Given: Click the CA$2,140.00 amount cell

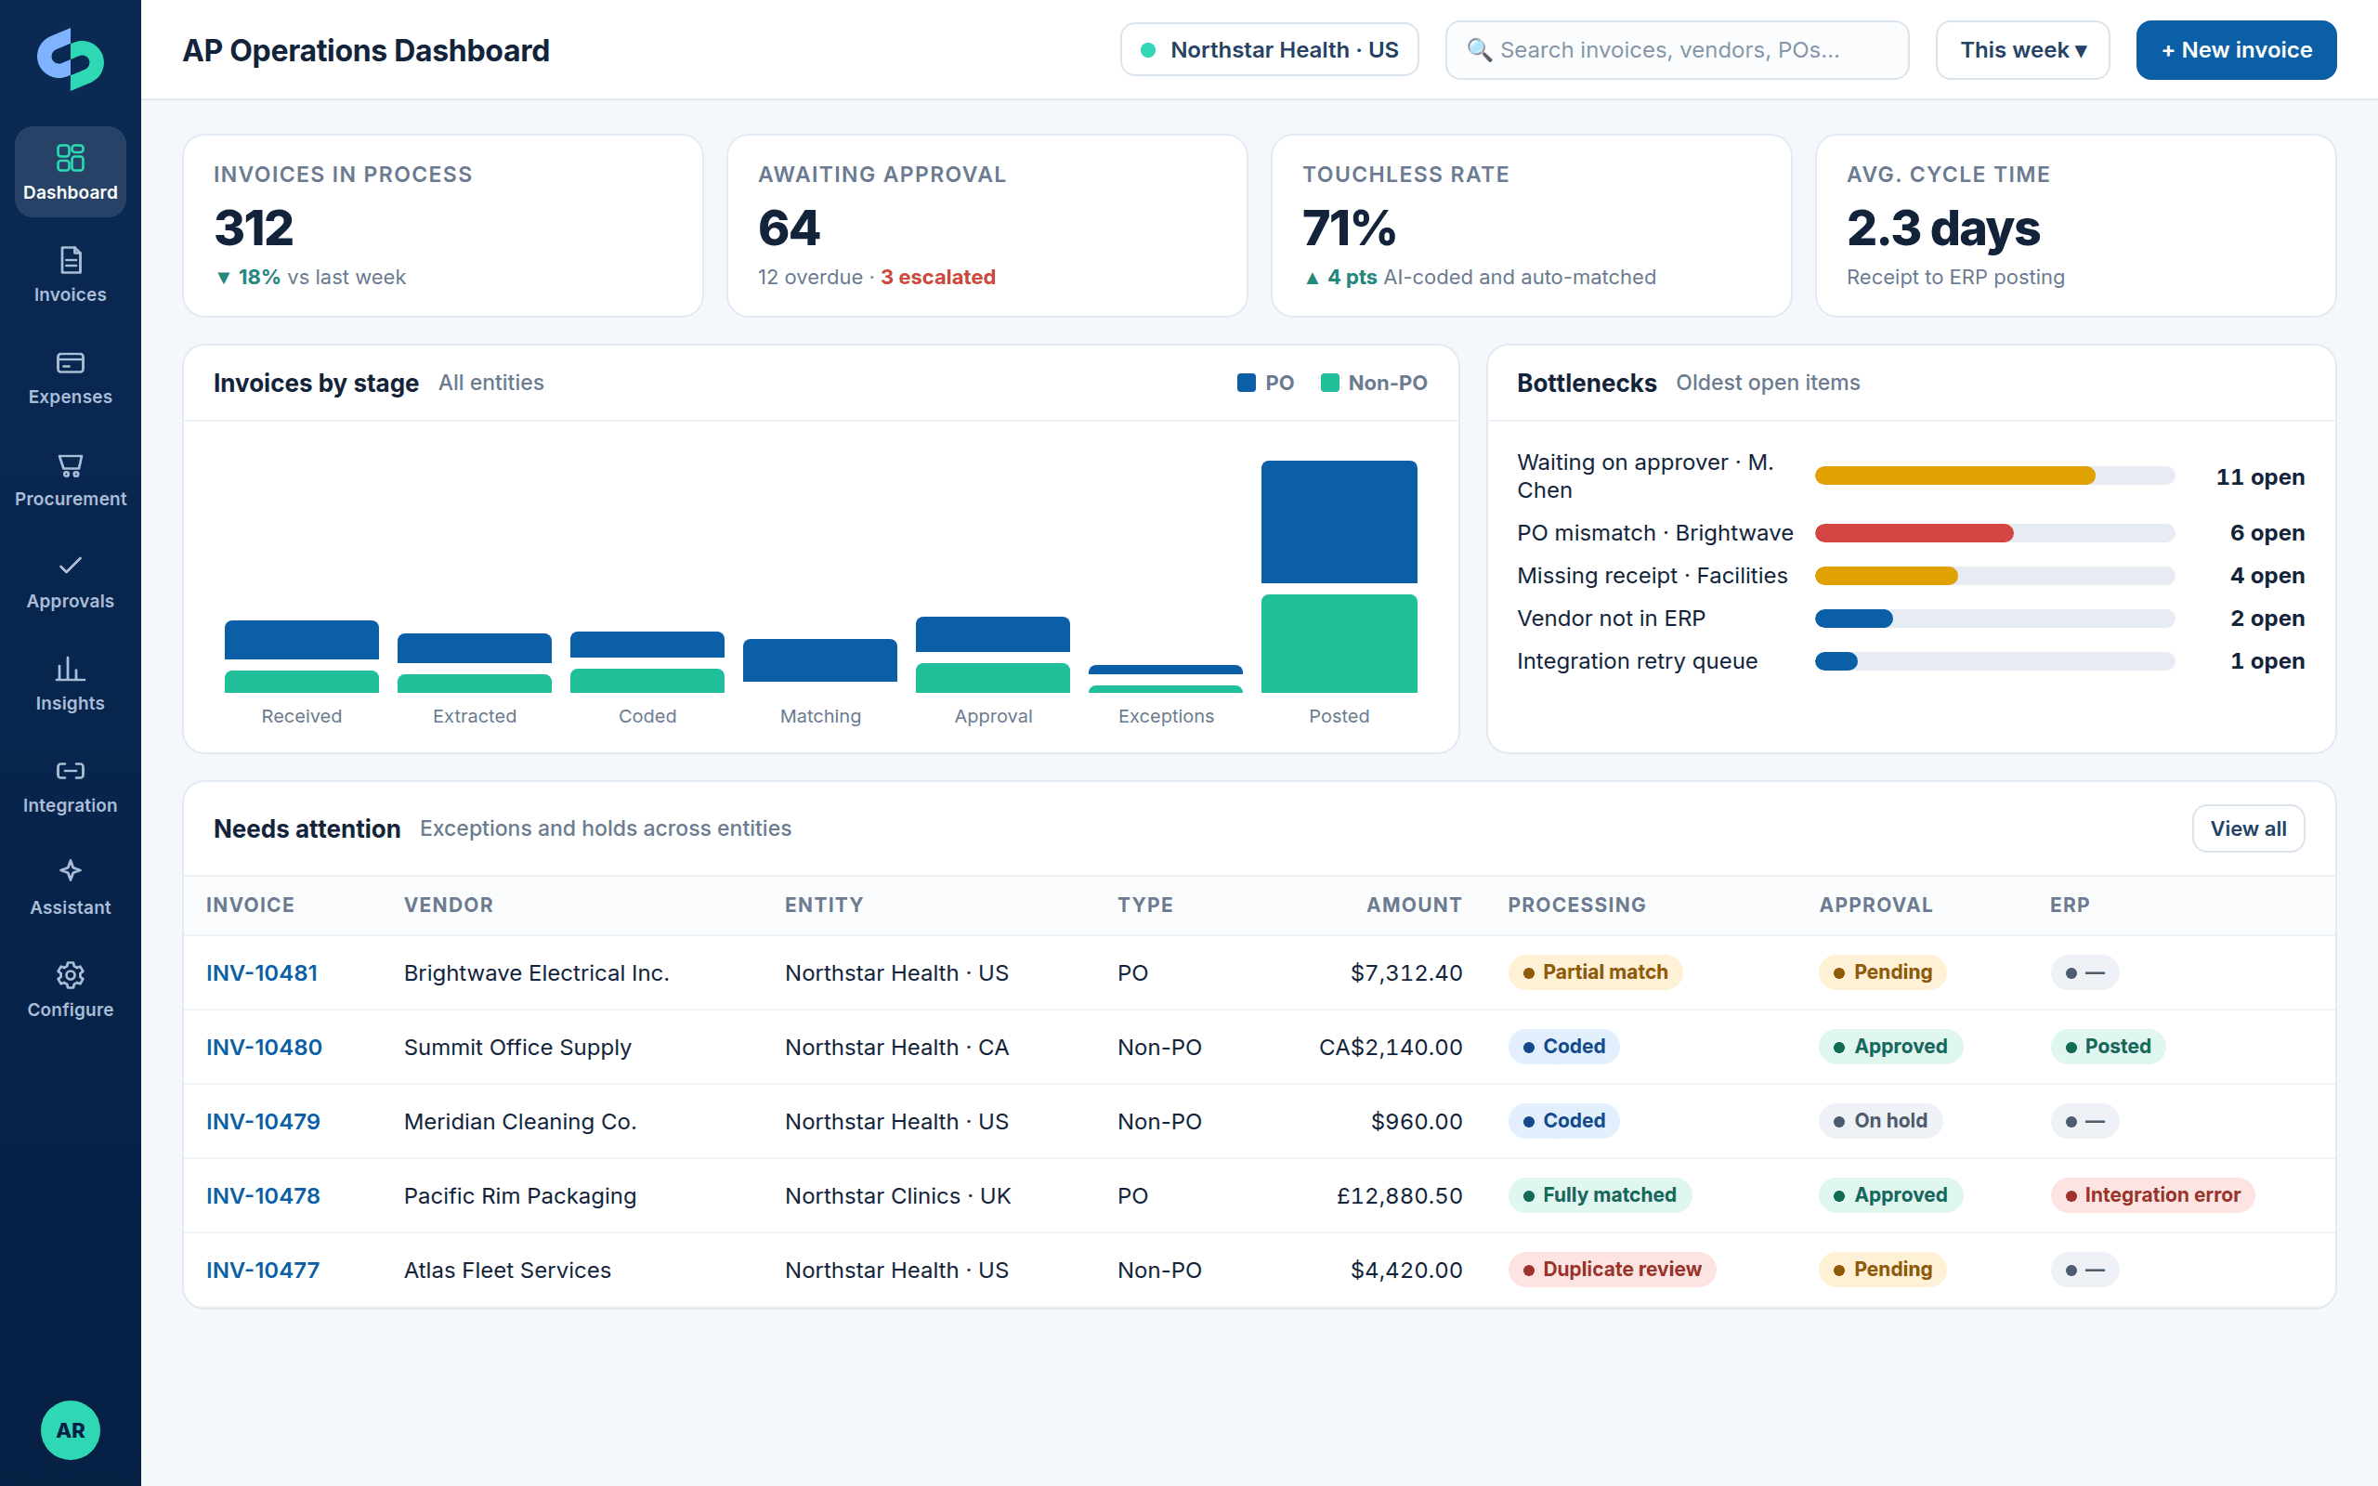Looking at the screenshot, I should pyautogui.click(x=1390, y=1047).
